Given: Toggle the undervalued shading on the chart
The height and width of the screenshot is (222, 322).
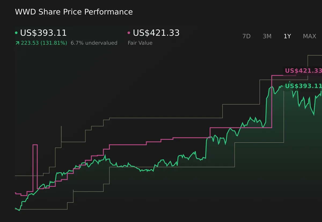Looking at the screenshot, I should [x=94, y=43].
